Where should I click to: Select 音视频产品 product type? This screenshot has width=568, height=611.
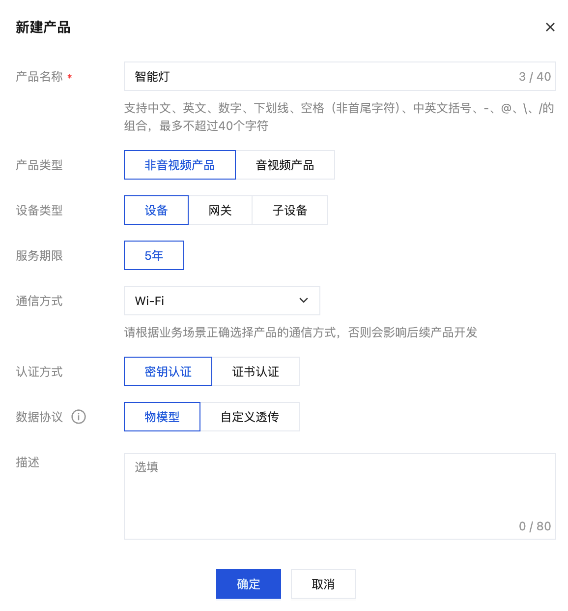pos(285,165)
